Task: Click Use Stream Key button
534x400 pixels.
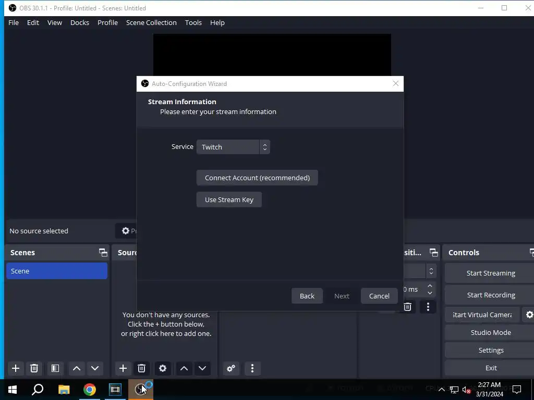Action: point(229,199)
